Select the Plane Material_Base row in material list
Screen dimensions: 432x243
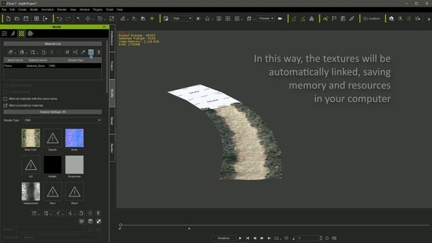[53, 66]
